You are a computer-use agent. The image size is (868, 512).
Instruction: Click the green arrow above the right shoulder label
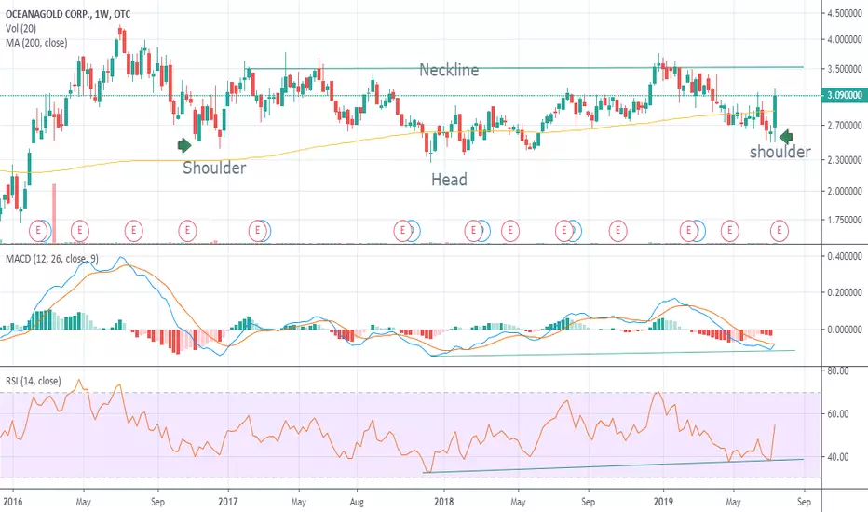tap(786, 136)
